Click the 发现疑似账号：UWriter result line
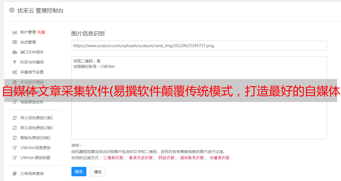Image resolution: width=341 pixels, height=181 pixels. (x=94, y=67)
